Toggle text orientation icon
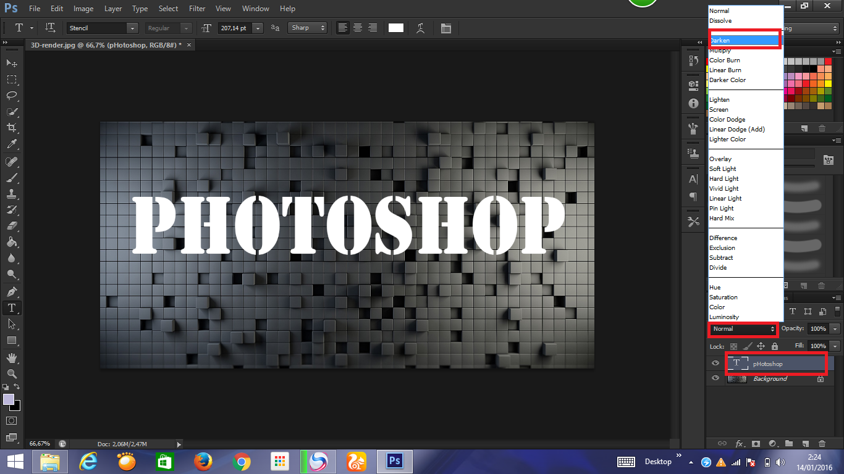Viewport: 844px width, 474px height. pos(51,28)
